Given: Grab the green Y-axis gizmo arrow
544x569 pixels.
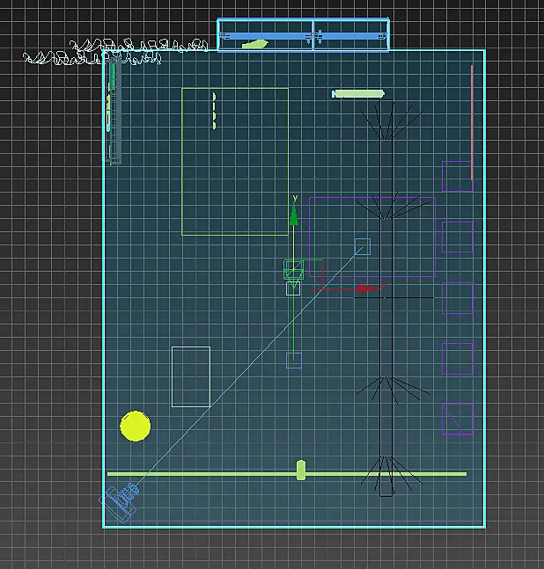Looking at the screenshot, I should click(294, 215).
